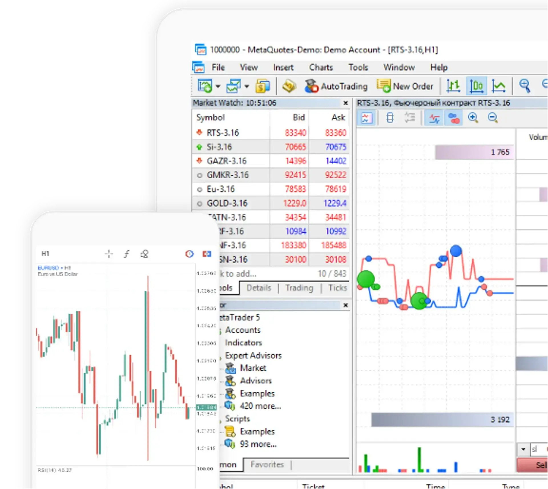Switch to bar chart display icon
The height and width of the screenshot is (489, 548).
(453, 86)
